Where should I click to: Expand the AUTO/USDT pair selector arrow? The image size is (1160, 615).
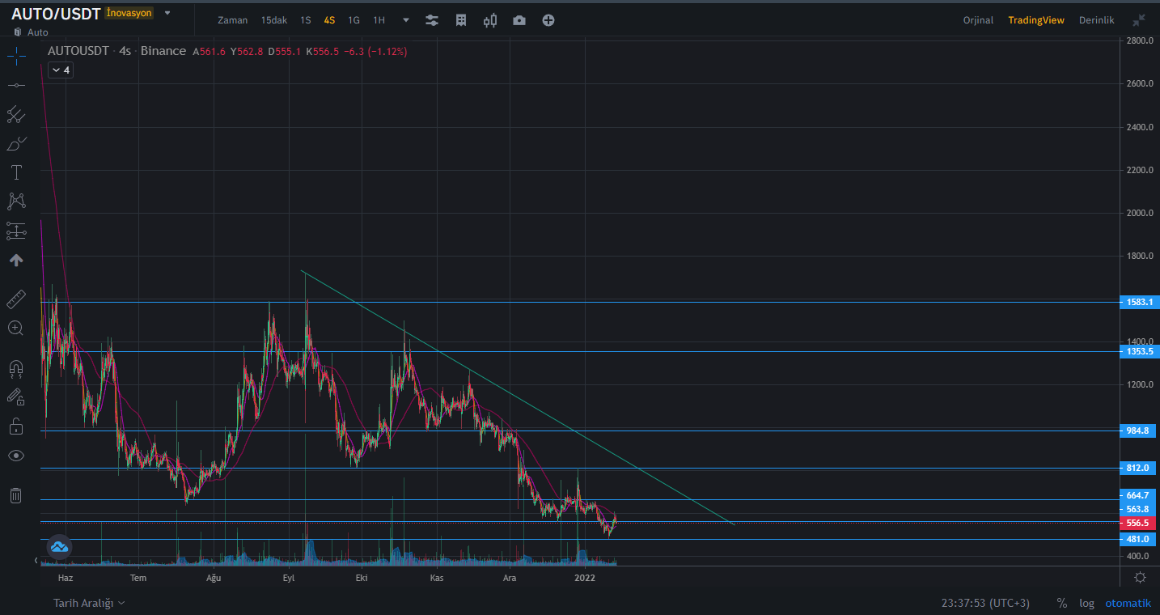167,13
